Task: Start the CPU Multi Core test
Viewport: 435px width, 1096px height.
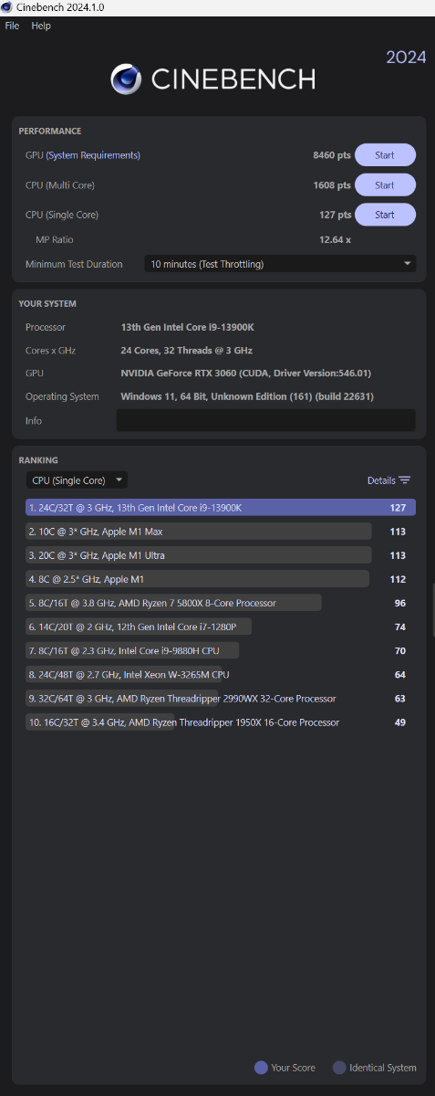Action: tap(385, 185)
